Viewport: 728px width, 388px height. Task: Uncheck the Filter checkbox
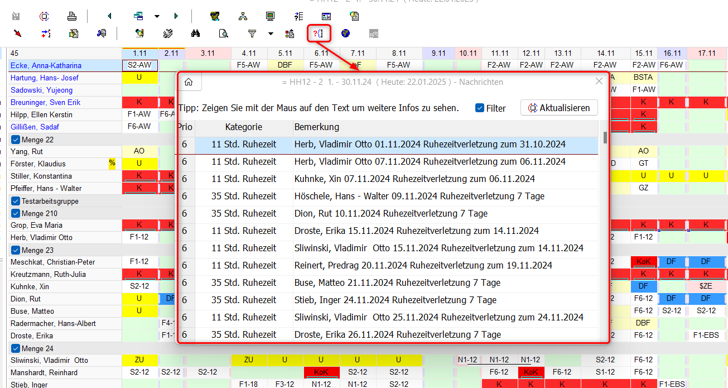(480, 108)
